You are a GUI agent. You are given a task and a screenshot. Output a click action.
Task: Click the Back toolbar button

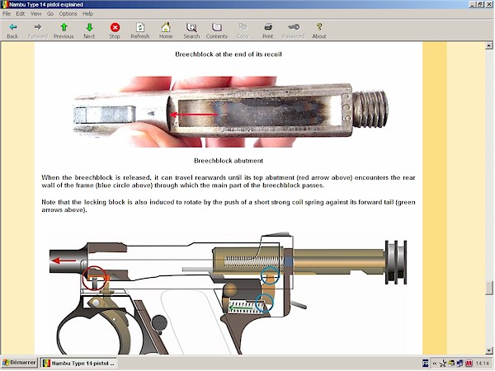coord(12,31)
